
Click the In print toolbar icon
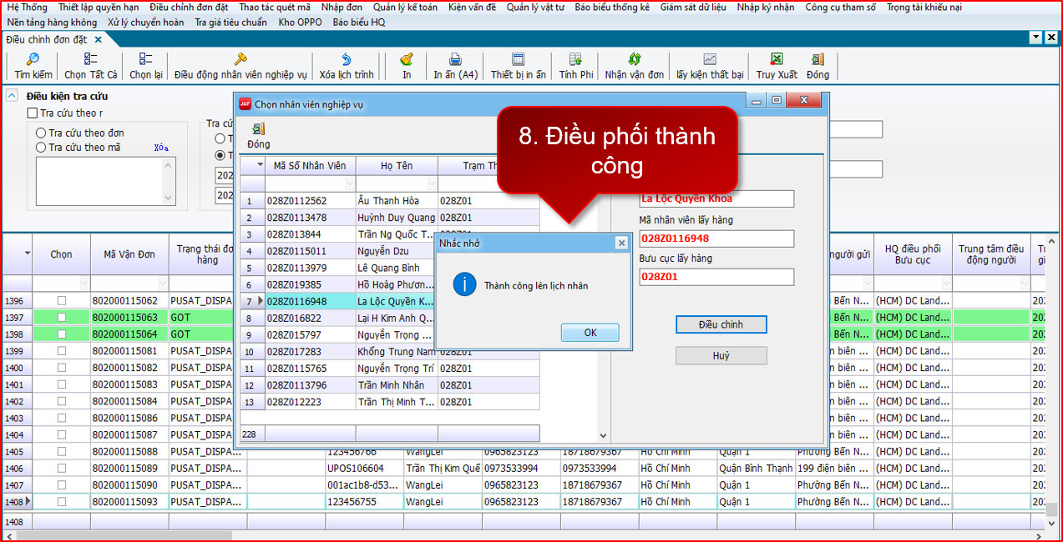click(x=407, y=59)
